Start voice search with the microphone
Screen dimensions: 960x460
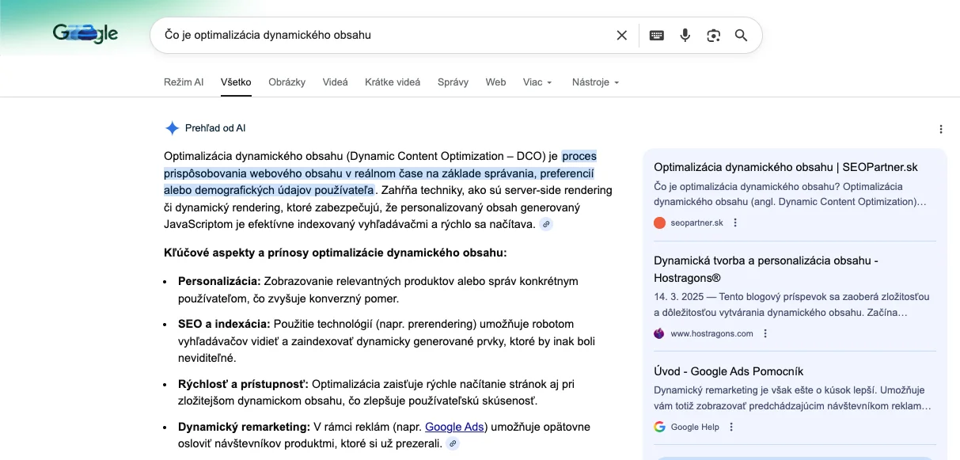coord(685,35)
